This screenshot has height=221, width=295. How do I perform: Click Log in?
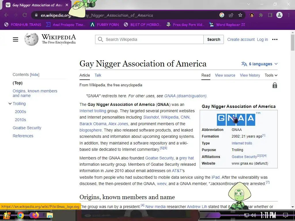pyautogui.click(x=262, y=39)
